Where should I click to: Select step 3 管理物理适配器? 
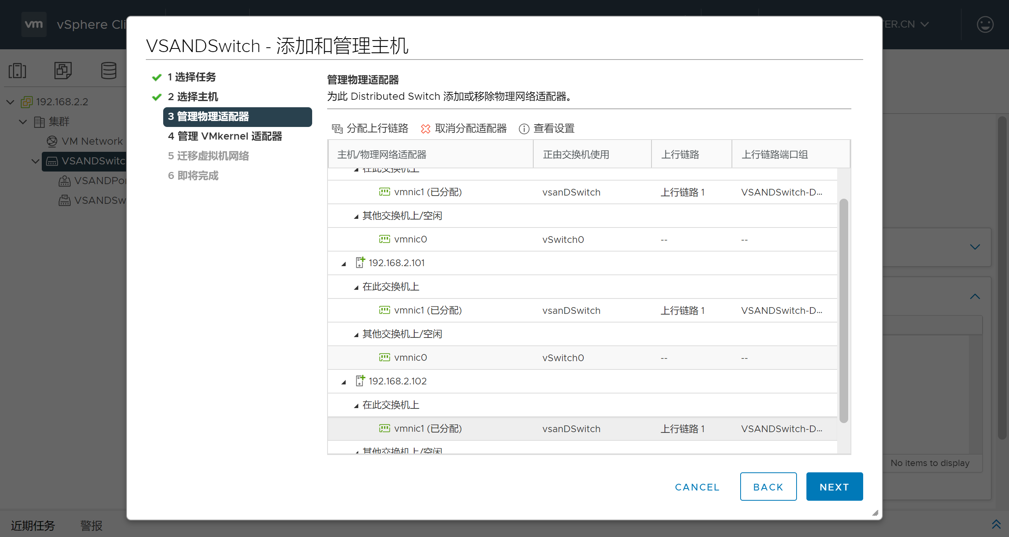pos(237,117)
